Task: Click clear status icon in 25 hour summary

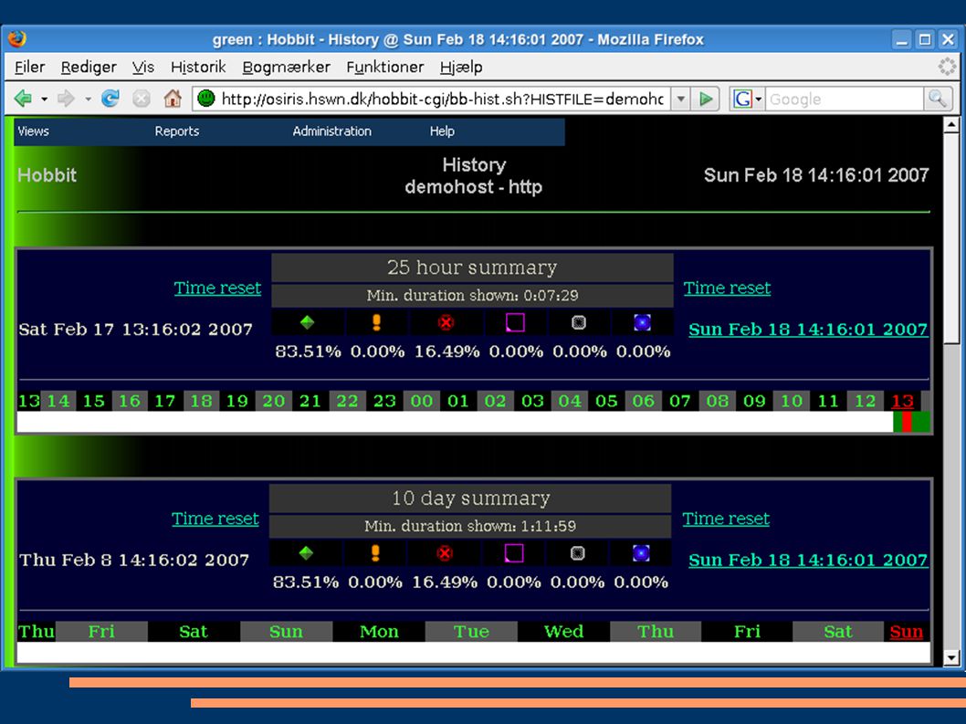Action: tap(579, 322)
